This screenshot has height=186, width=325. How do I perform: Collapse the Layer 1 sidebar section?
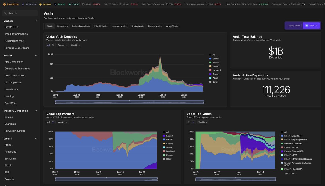36,138
